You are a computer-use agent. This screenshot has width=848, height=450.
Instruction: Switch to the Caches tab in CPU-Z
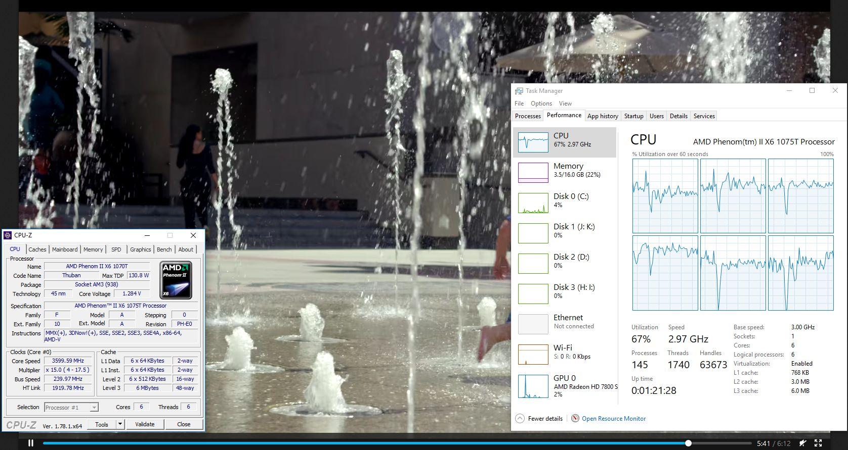[37, 249]
